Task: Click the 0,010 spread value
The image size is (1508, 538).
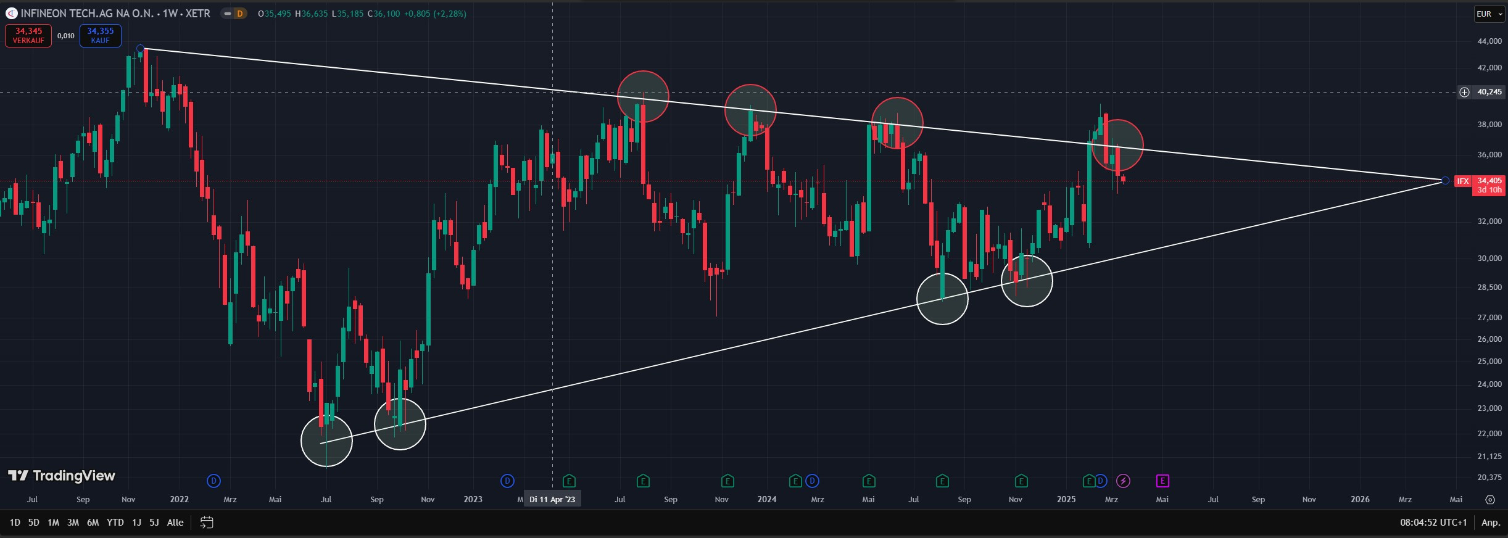Action: (66, 36)
